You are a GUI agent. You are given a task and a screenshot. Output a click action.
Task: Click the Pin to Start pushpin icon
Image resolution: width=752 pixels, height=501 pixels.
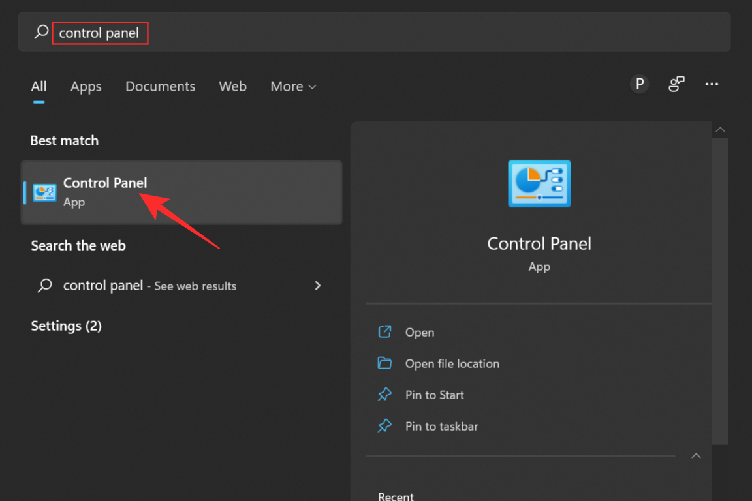pyautogui.click(x=385, y=395)
